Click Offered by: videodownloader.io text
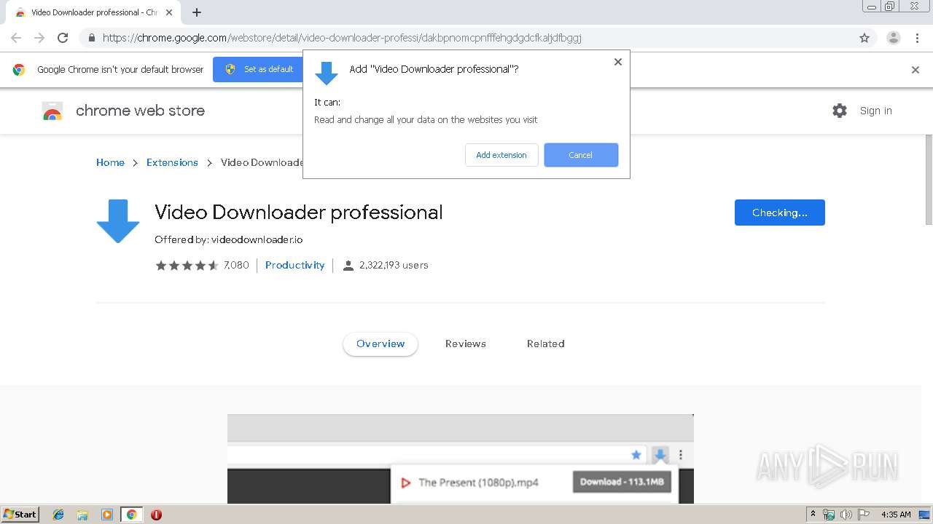Viewport: 933px width, 524px height. [x=229, y=239]
